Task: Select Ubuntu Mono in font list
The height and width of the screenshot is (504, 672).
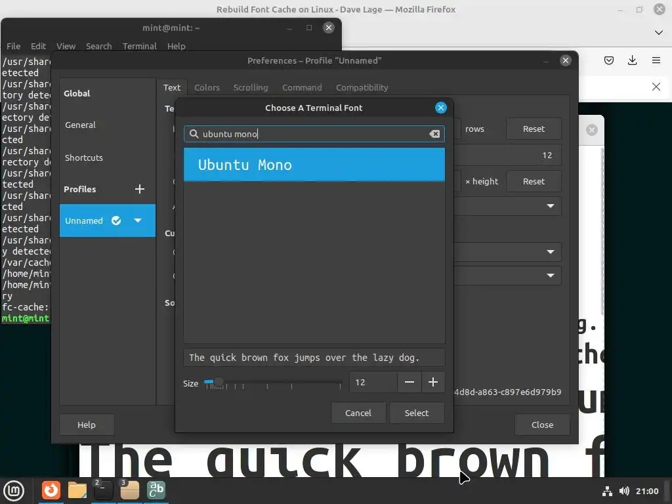Action: pos(314,165)
